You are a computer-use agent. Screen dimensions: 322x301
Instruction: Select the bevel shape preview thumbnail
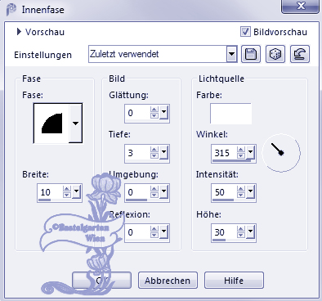click(x=51, y=123)
